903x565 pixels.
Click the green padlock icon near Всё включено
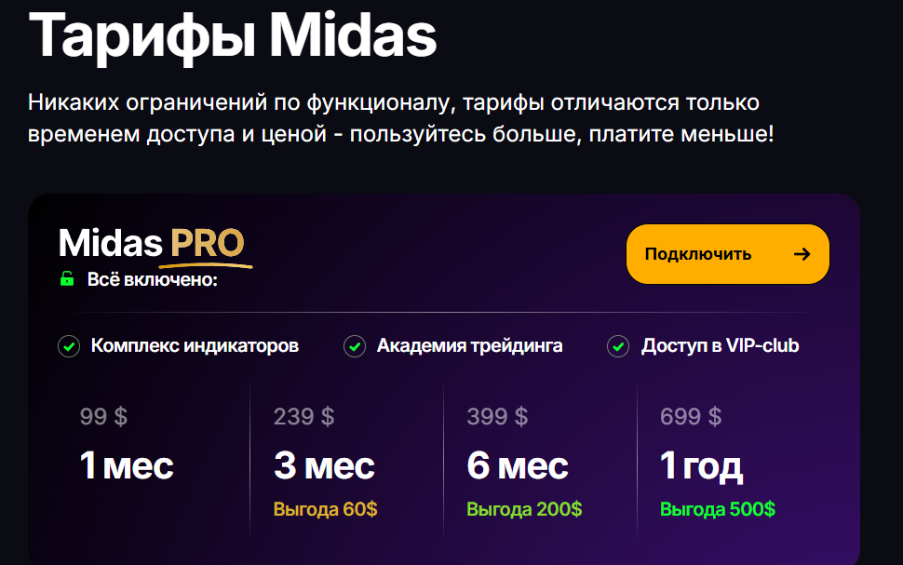[x=66, y=276]
